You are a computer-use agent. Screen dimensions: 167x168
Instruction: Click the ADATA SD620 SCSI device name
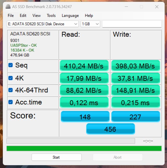(x=30, y=34)
